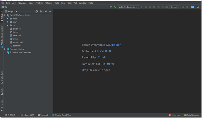The width and height of the screenshot is (202, 118).
Task: Hide the Project panel with minimize icon
Action: (x=50, y=11)
